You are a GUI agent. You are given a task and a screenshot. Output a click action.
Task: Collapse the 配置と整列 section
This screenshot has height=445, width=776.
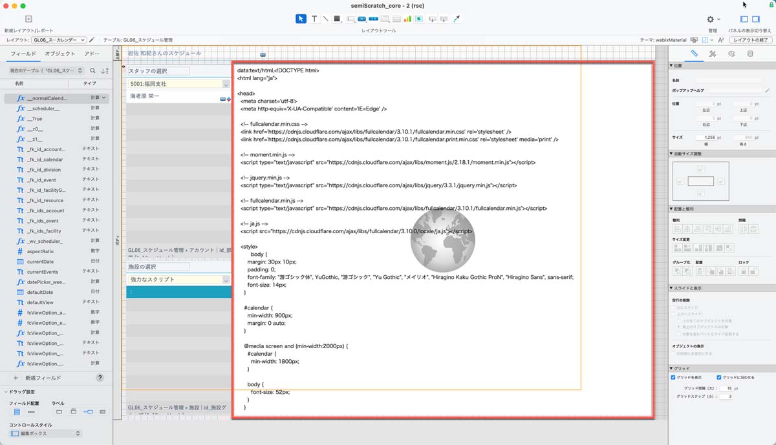pyautogui.click(x=672, y=209)
